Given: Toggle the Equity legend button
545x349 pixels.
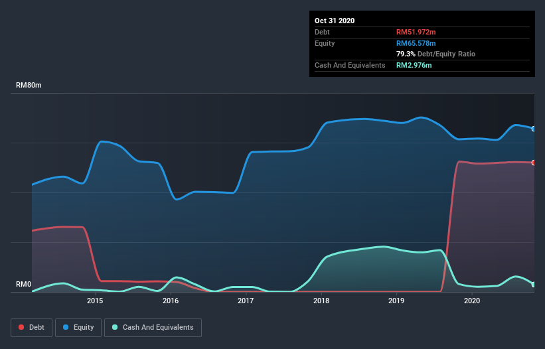Looking at the screenshot, I should [78, 328].
